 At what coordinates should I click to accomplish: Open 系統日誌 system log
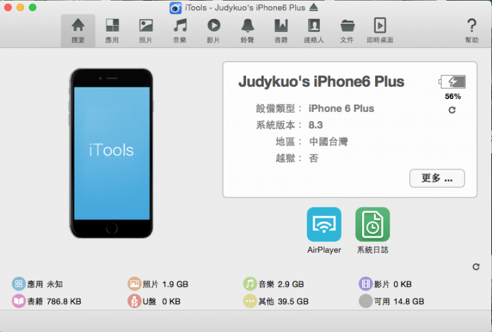click(373, 230)
